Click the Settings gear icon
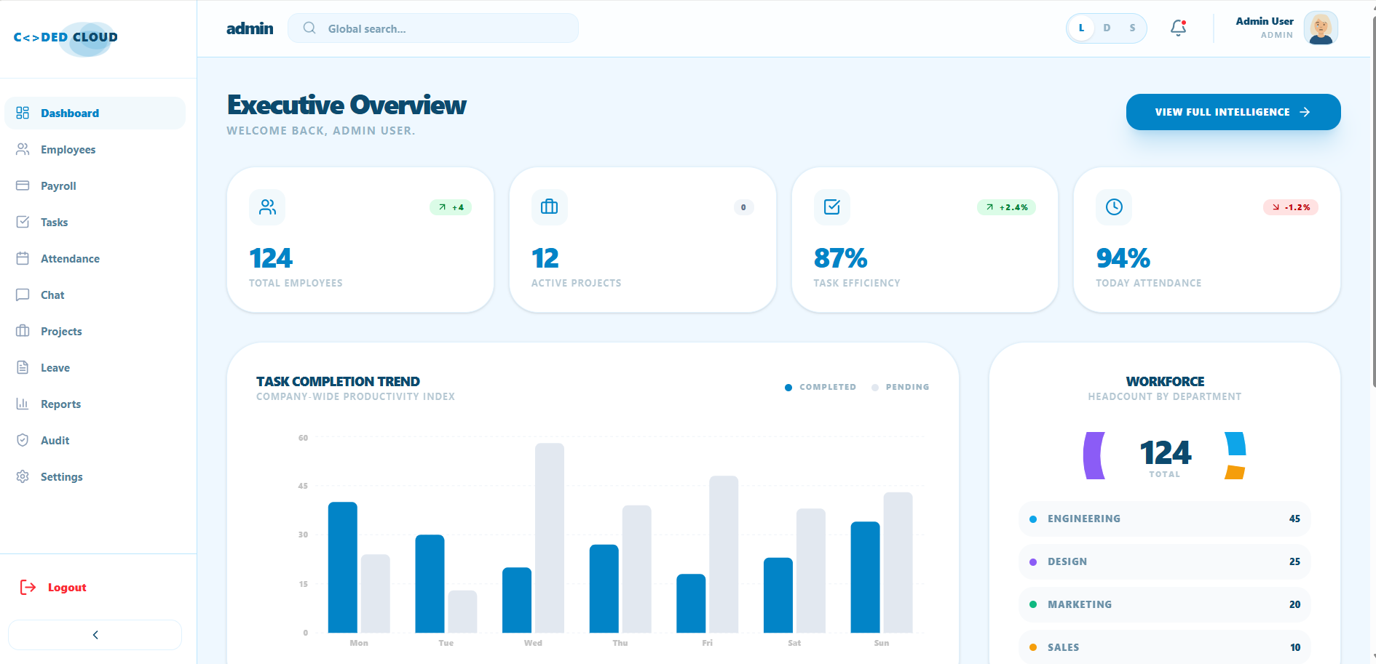The image size is (1376, 664). [x=23, y=476]
